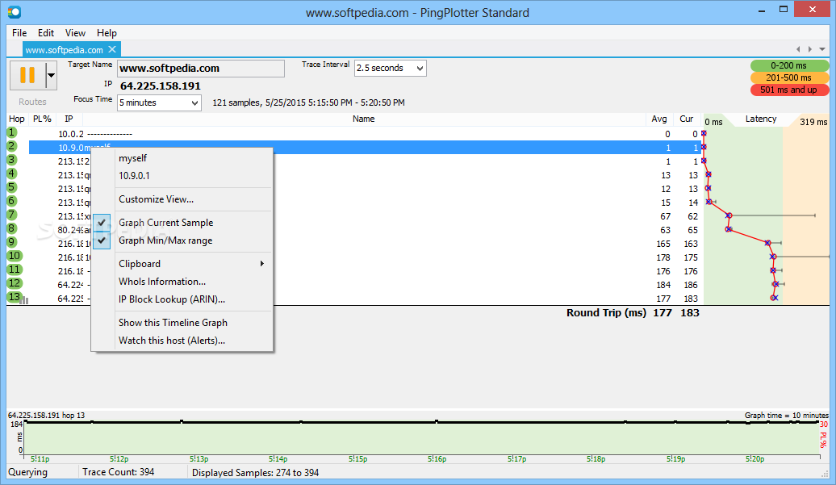Click hop 3 green circle icon
Viewport: 836px width, 485px height.
12,160
